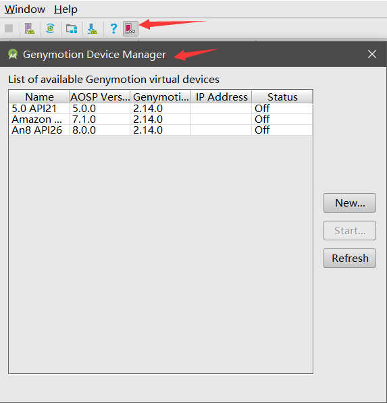Select the 5.0 API21 device row
Viewport: 387px width, 403px height.
(161, 109)
